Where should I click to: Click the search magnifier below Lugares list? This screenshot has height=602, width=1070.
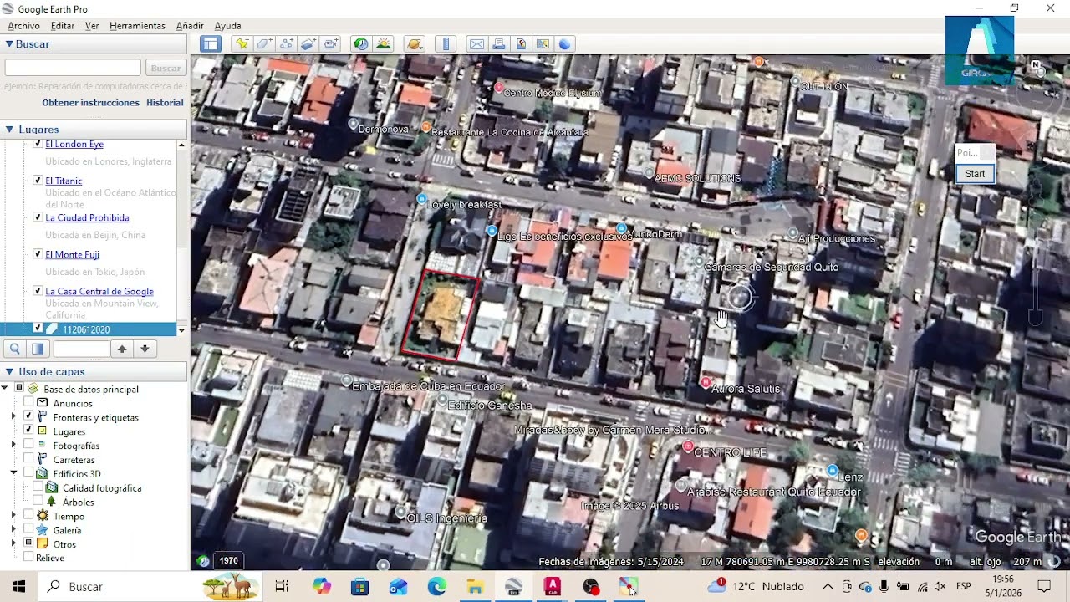15,349
